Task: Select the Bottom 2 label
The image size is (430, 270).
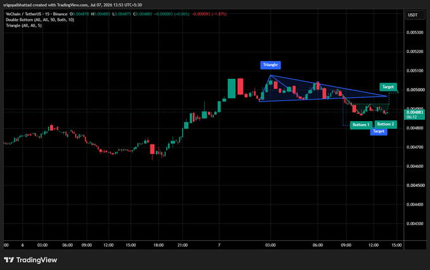Action: [386, 124]
